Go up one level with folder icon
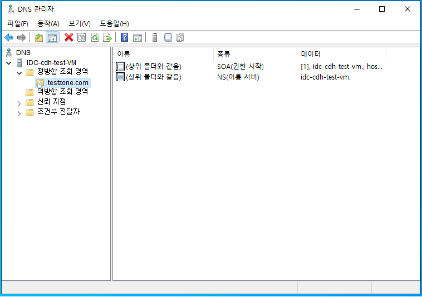Viewport: 422px width, 297px height. tap(39, 37)
